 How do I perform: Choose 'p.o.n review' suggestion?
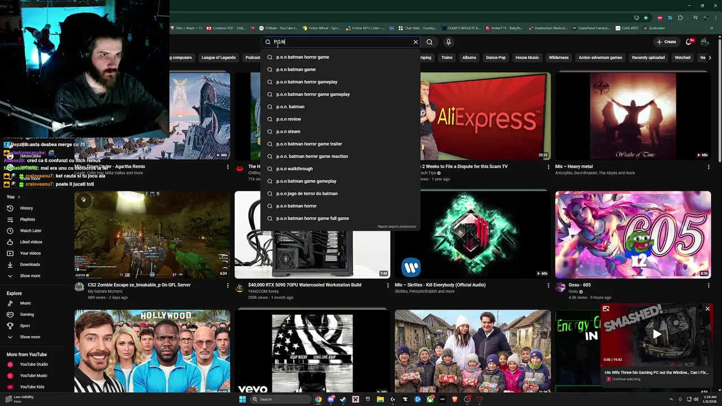click(340, 119)
